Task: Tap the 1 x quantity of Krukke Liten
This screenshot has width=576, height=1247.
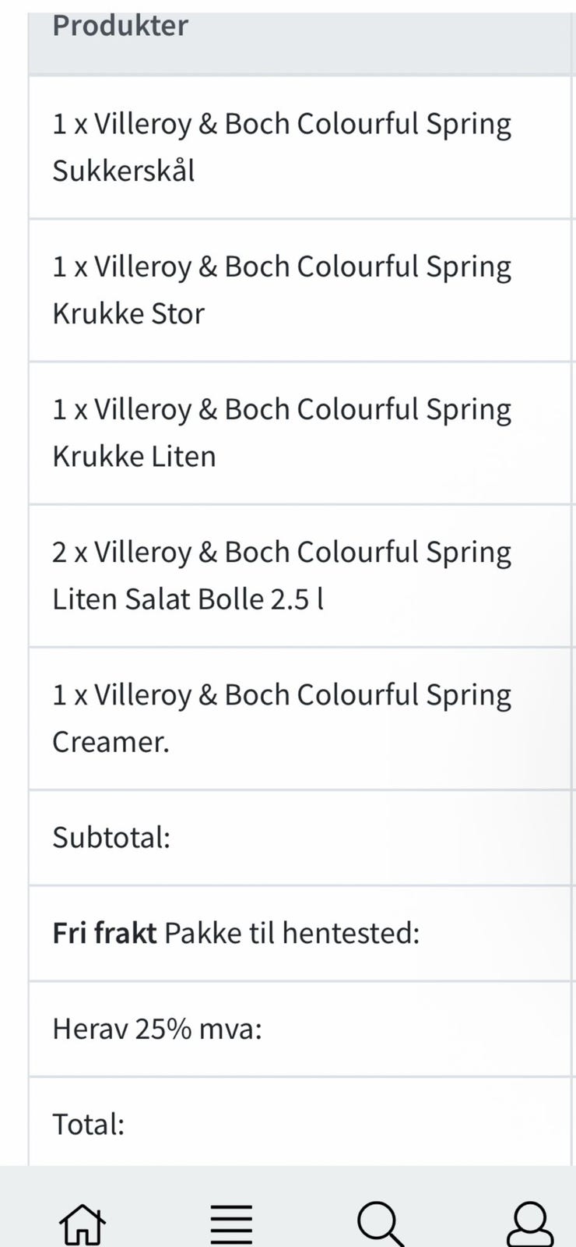Action: pos(69,410)
